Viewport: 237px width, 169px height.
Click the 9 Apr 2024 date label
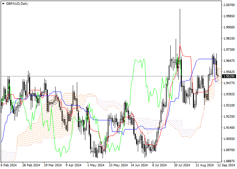pyautogui.click(x=73, y=165)
